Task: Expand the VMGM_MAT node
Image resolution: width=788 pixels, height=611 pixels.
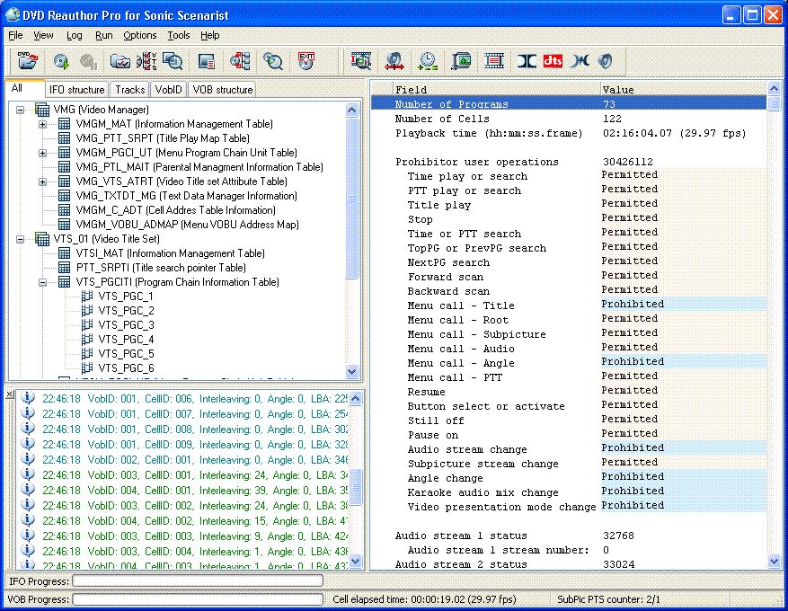Action: [43, 124]
